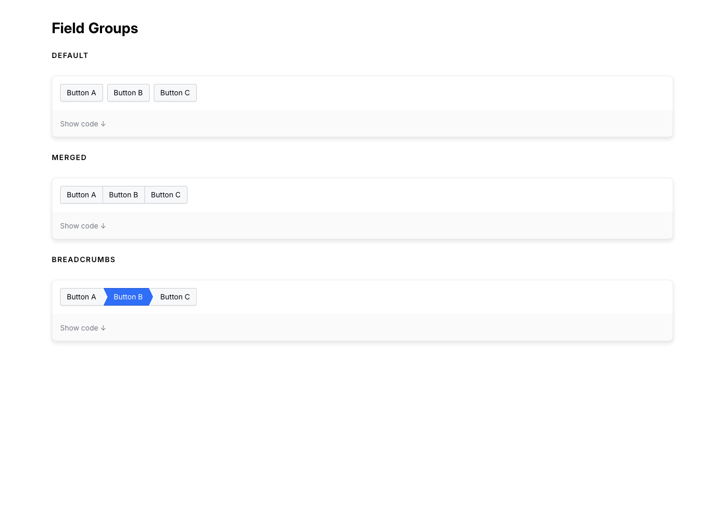Click Button B in the Default group
Image resolution: width=725 pixels, height=518 pixels.
click(x=128, y=93)
